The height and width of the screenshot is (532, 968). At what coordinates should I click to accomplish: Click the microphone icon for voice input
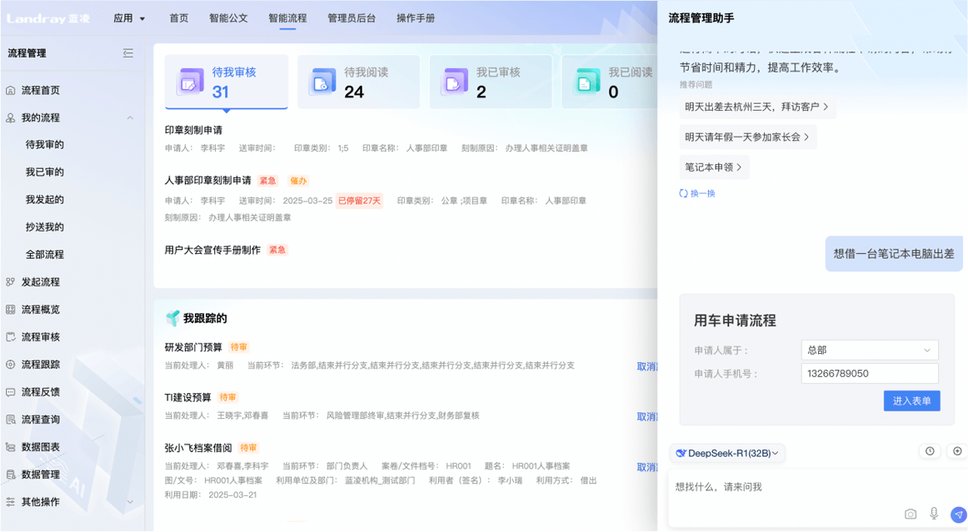(934, 514)
